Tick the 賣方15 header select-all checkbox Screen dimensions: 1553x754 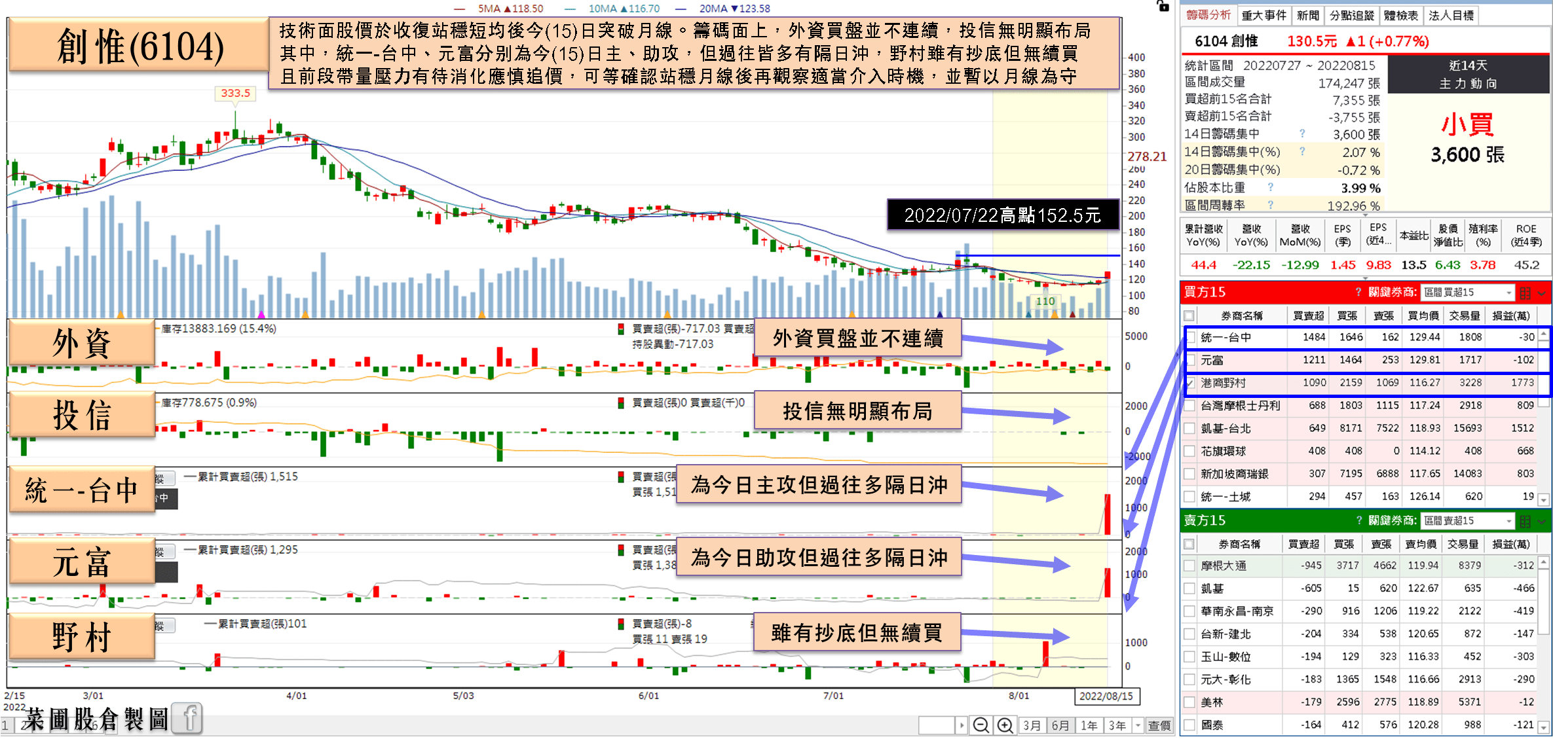click(1189, 544)
